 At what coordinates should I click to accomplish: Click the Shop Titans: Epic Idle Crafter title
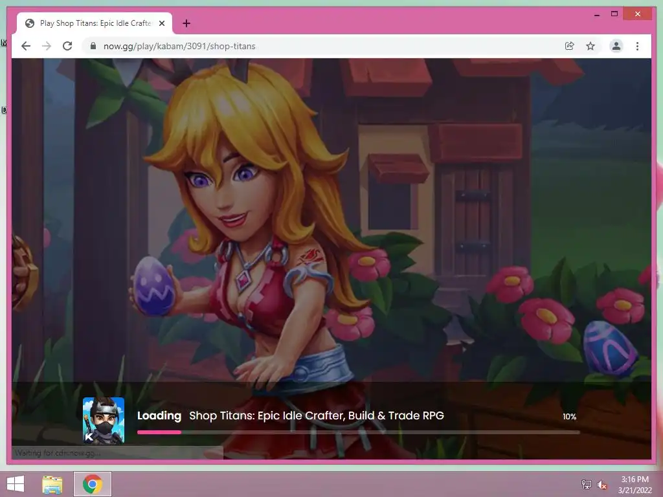(316, 416)
